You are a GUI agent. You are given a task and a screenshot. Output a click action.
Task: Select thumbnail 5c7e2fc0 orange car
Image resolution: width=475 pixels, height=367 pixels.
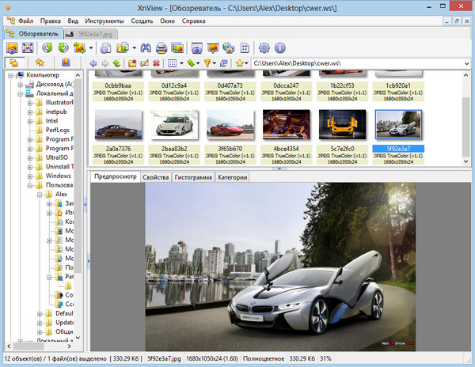pyautogui.click(x=343, y=124)
